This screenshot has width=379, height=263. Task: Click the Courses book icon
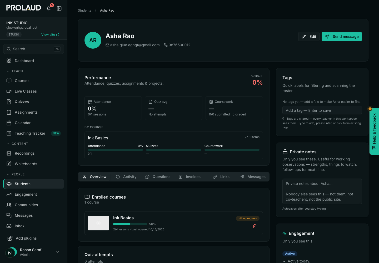pos(9,81)
